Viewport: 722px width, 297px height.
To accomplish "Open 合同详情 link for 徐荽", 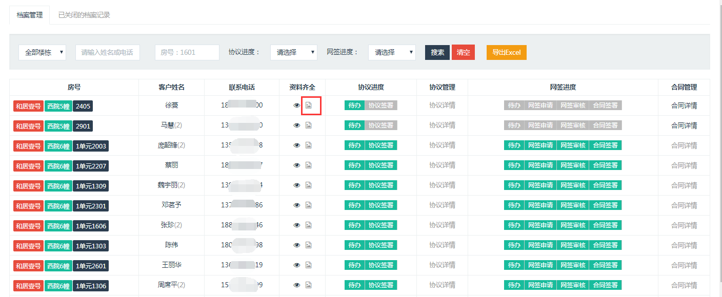I will click(x=684, y=105).
